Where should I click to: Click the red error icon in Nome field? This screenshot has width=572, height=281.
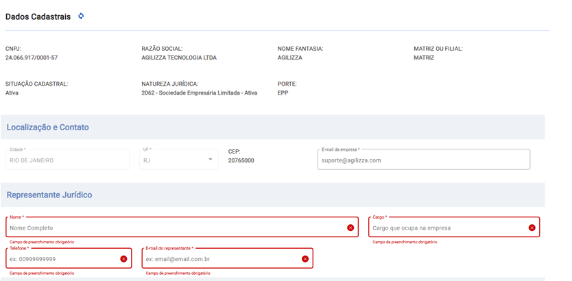coord(350,228)
